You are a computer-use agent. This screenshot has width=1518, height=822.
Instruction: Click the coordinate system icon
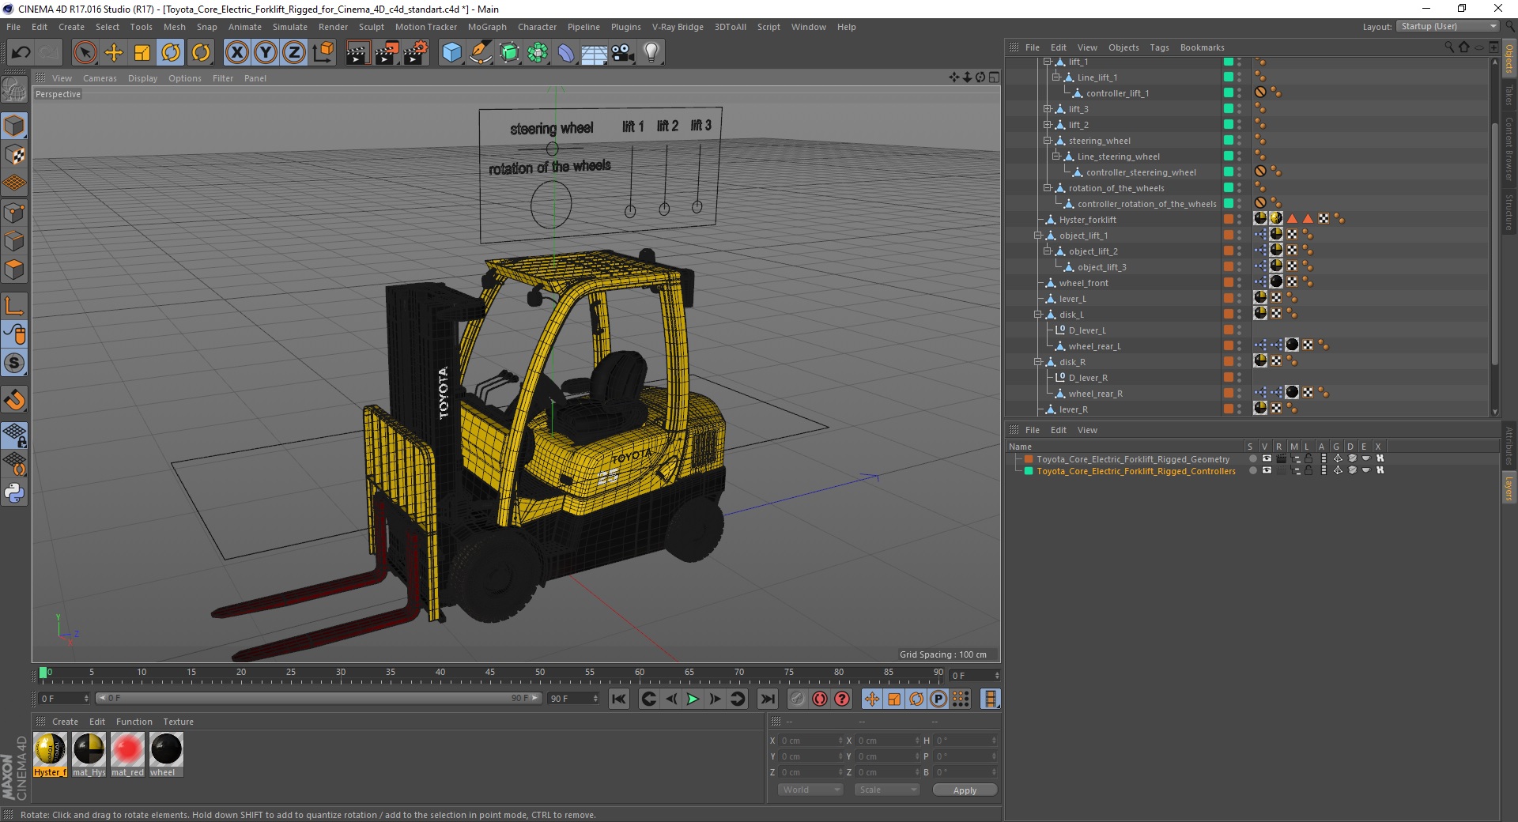coord(323,53)
